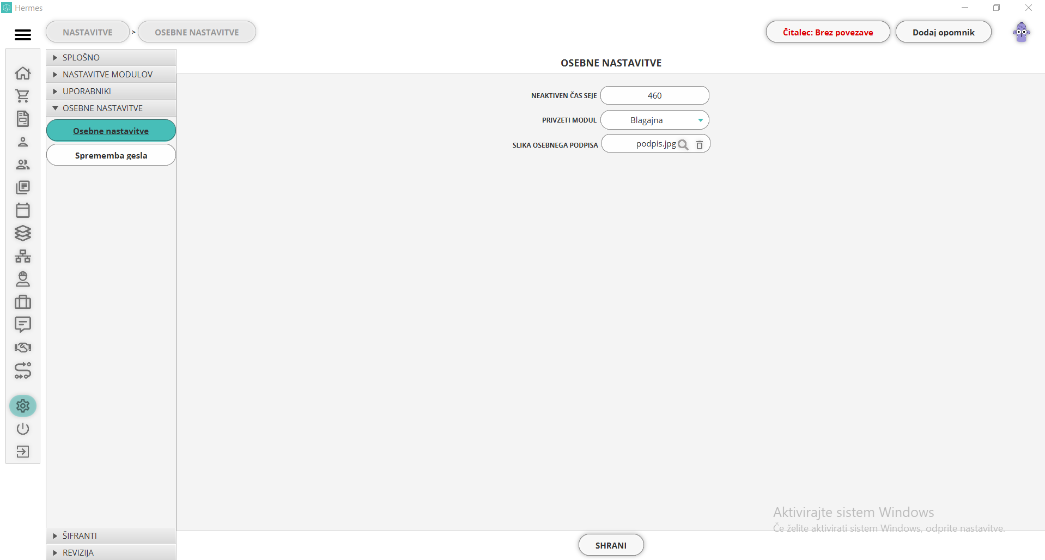The height and width of the screenshot is (560, 1045).
Task: Click the NASTAVITVE breadcrumb
Action: [x=88, y=32]
